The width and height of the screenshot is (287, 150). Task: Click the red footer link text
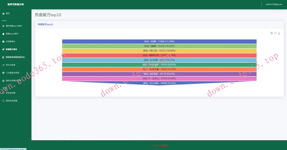[159, 145]
